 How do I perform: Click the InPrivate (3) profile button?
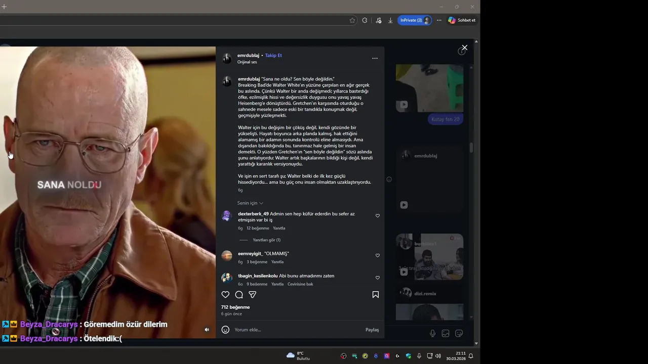[415, 20]
